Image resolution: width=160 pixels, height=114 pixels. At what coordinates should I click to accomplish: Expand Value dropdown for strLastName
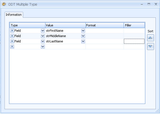tap(83, 41)
